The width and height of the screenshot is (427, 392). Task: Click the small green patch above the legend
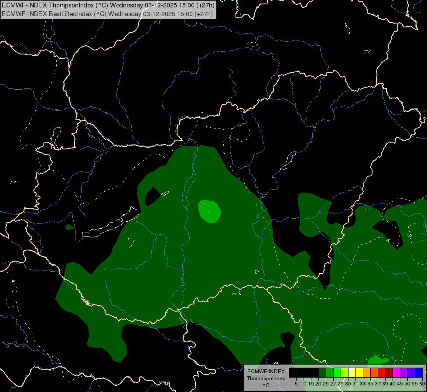point(378,360)
